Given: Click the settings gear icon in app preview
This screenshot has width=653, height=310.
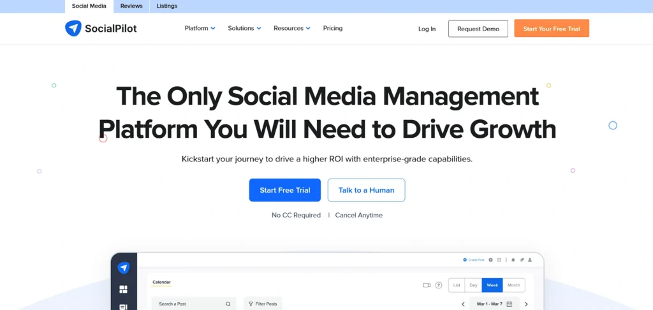Looking at the screenshot, I should point(490,260).
